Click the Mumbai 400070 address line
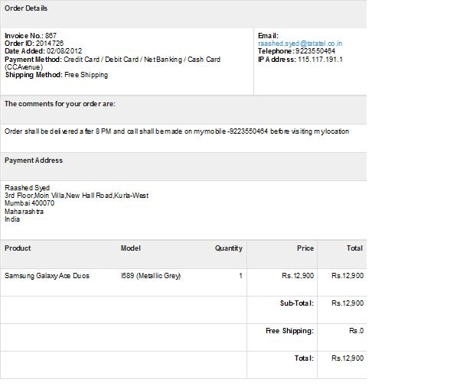Image resolution: width=470 pixels, height=389 pixels. (29, 203)
